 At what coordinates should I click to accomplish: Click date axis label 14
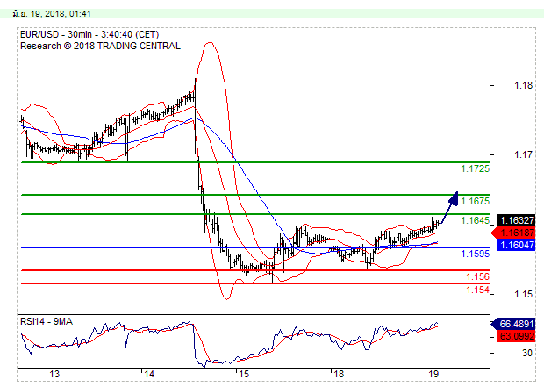pos(149,374)
